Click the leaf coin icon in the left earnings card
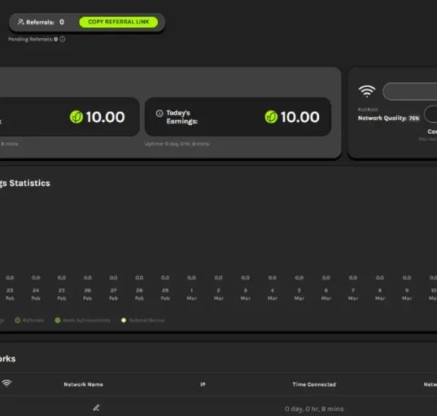 [76, 117]
